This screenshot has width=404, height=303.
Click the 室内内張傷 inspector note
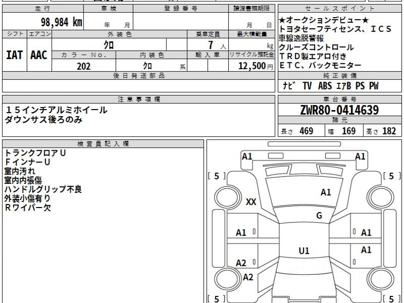24,180
